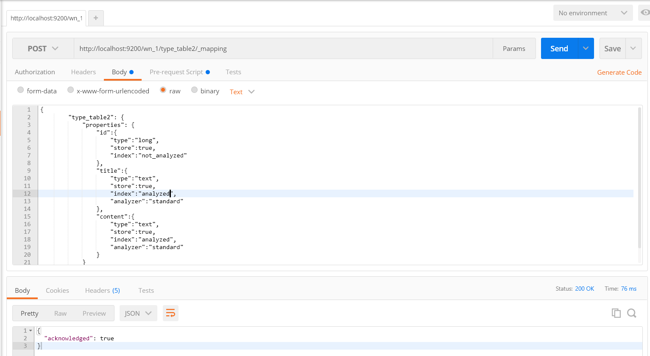Screen dimensions: 650x356
Task: Copy response body with the copy icon
Action: [x=616, y=313]
